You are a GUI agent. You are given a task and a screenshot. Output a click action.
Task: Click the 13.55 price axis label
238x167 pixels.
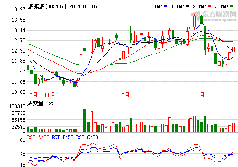coord(19,20)
